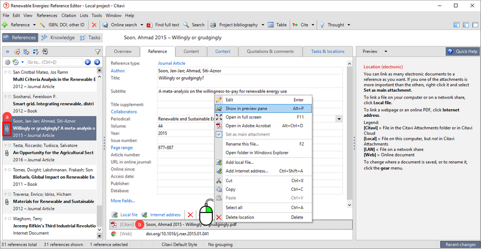Click the red X delete location icon below form
This screenshot has width=481, height=249.
click(x=191, y=215)
